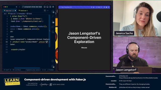Click the link-shaped icon in preview toolbar

[x=104, y=7]
